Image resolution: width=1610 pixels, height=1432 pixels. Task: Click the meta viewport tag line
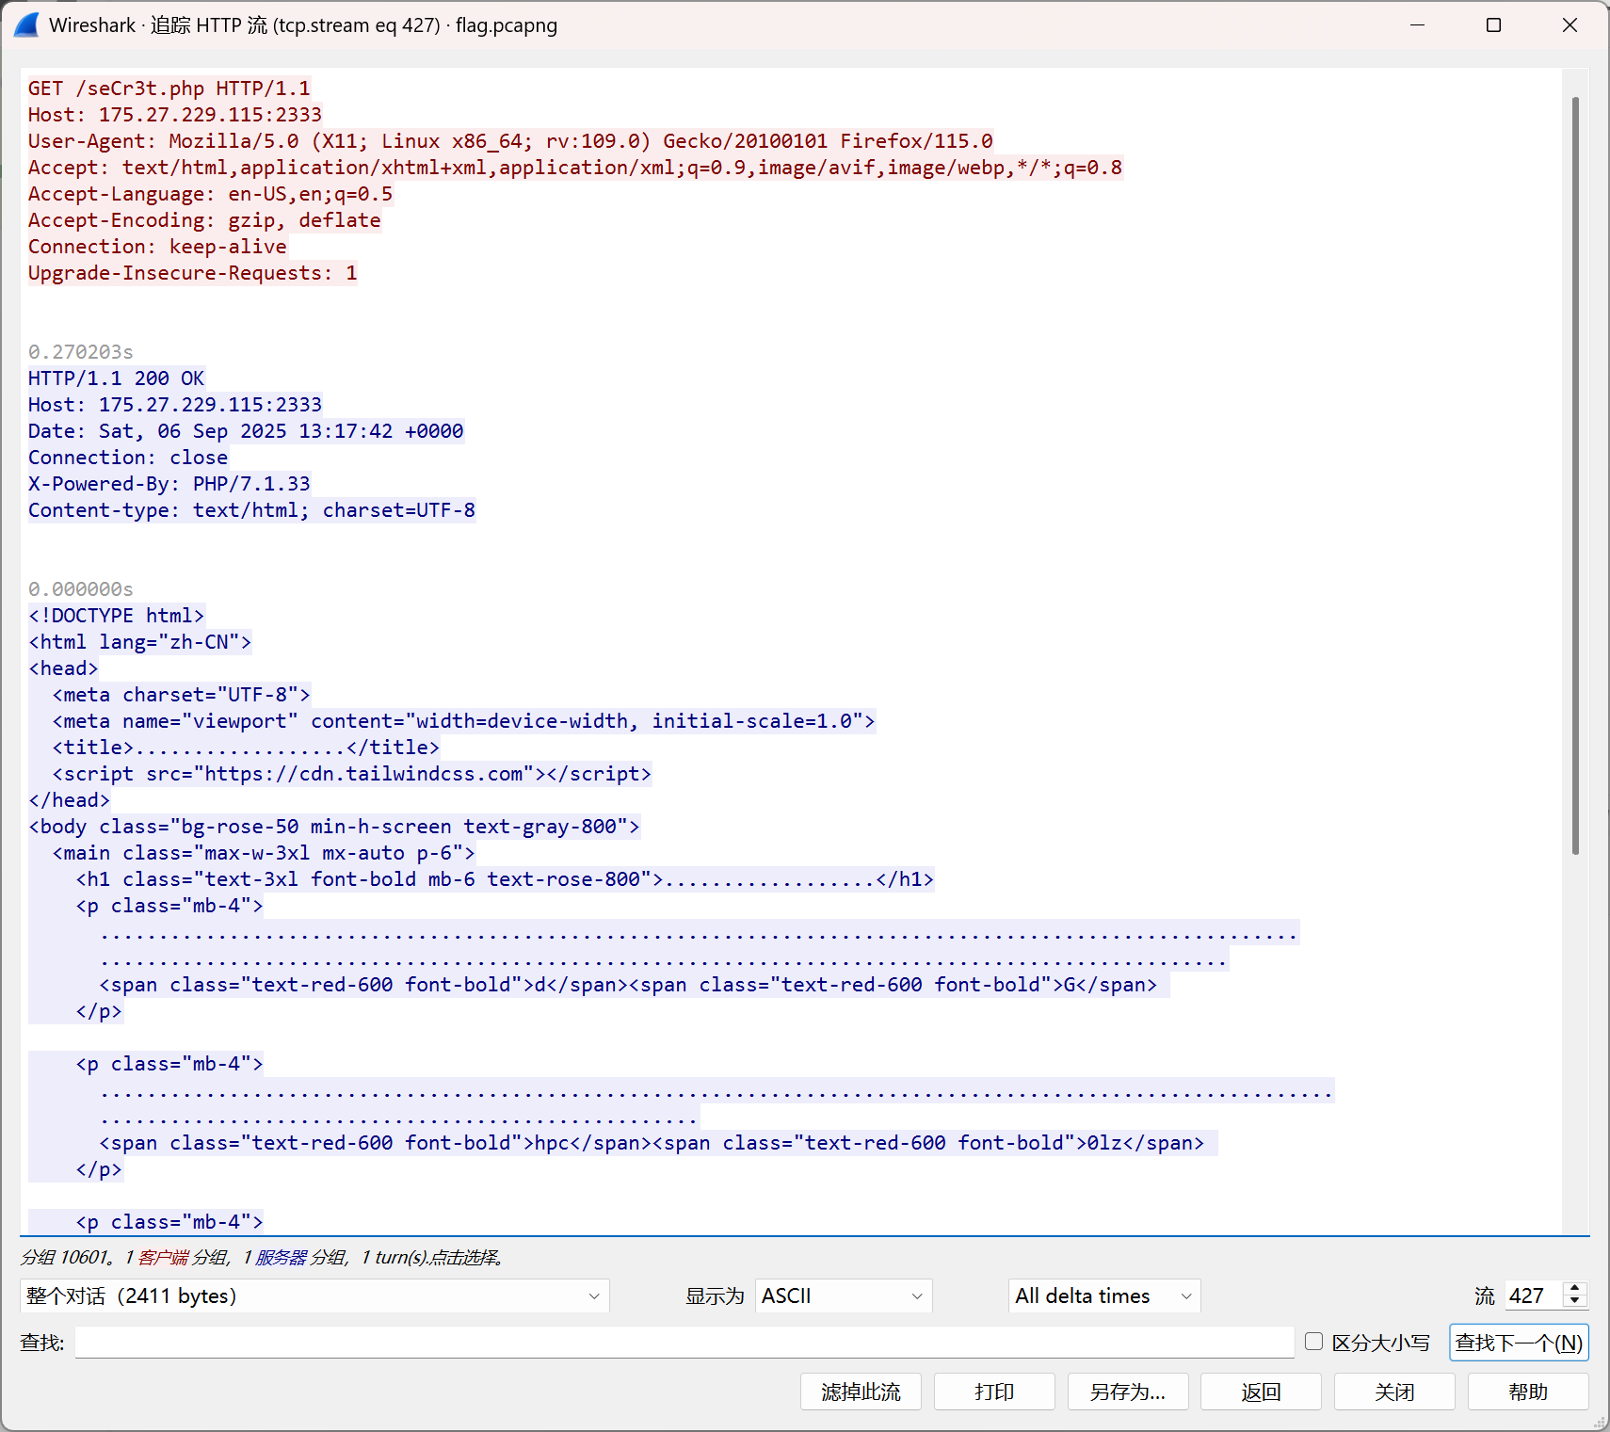coord(464,721)
